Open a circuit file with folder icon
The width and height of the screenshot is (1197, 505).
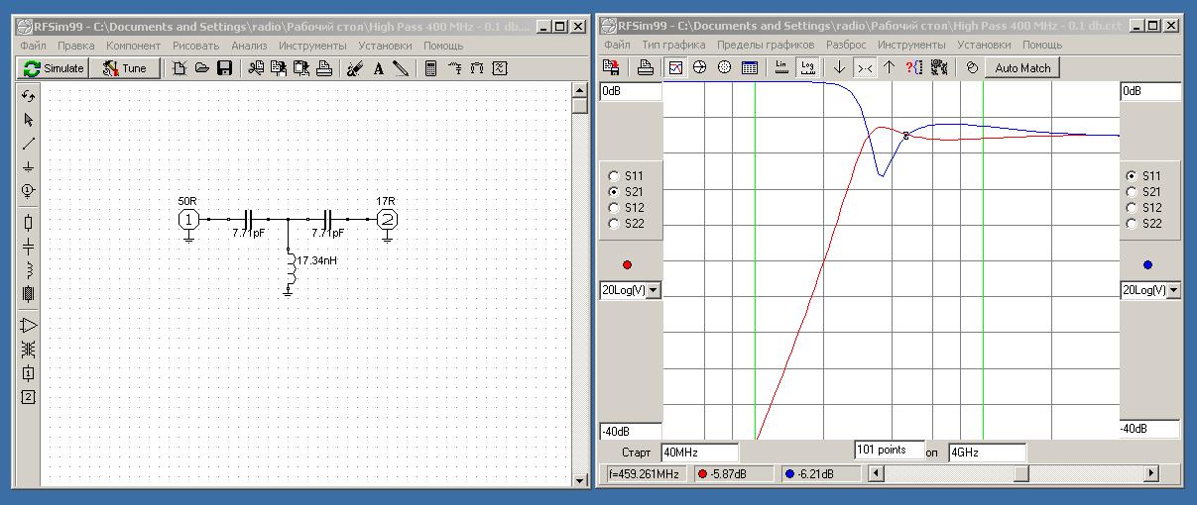coord(201,68)
